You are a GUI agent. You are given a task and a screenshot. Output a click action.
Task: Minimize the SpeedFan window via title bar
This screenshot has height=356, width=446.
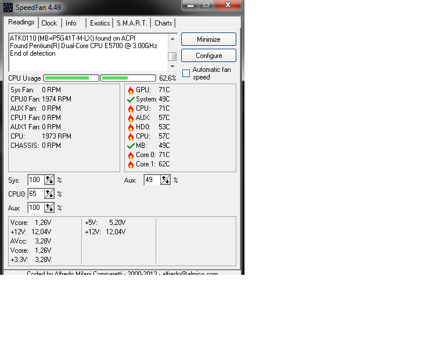coord(190,5)
